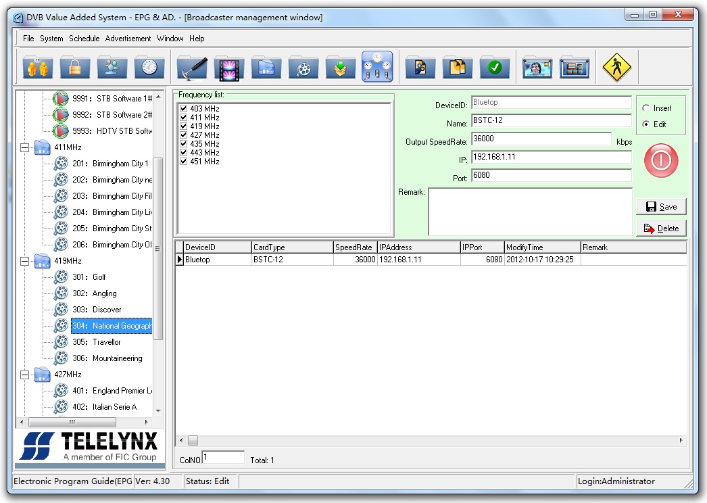
Task: Click the tree's scroll-up arrow
Action: pos(157,97)
